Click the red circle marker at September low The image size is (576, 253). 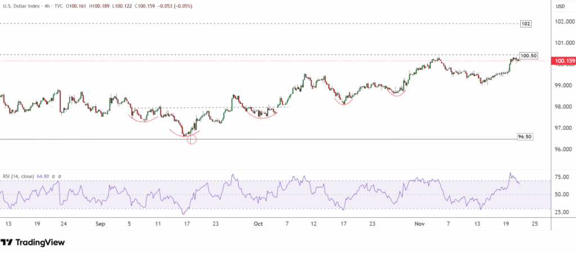[192, 139]
